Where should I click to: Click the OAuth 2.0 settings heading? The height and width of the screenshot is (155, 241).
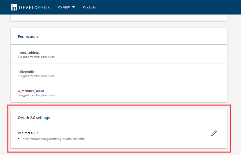pos(34,118)
